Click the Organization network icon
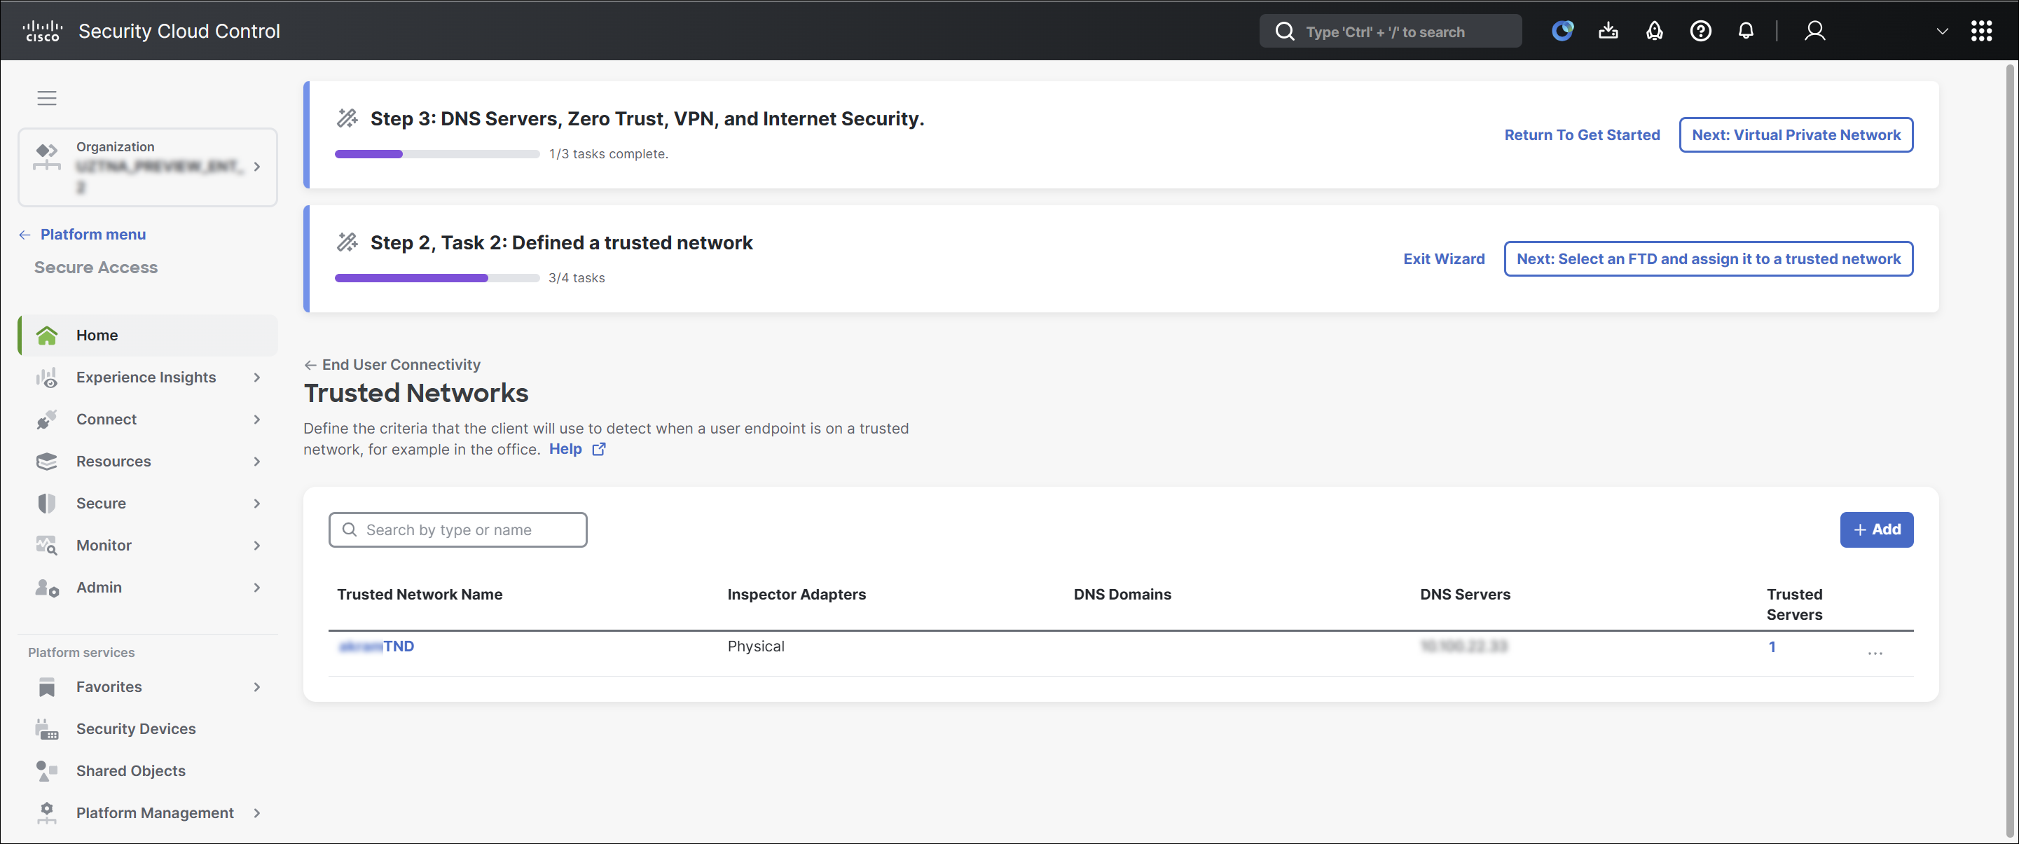Screen dimensions: 2019x844 47,156
